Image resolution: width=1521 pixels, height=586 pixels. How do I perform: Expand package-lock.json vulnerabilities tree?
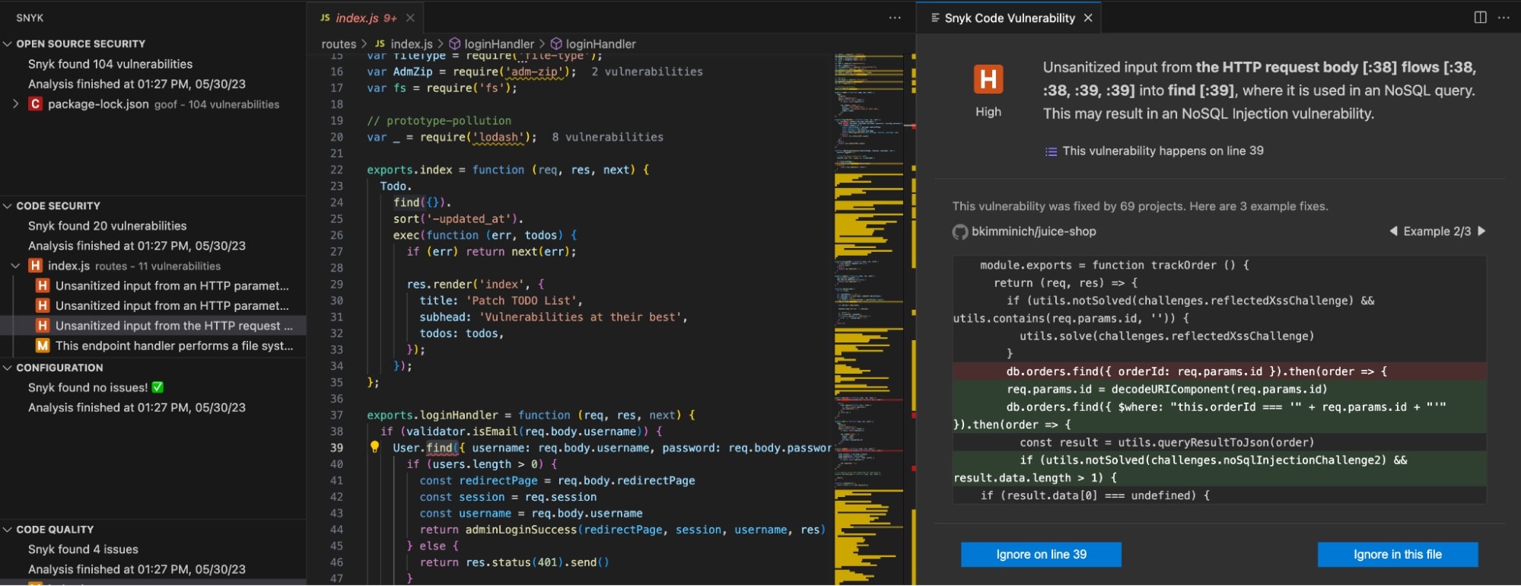click(16, 104)
